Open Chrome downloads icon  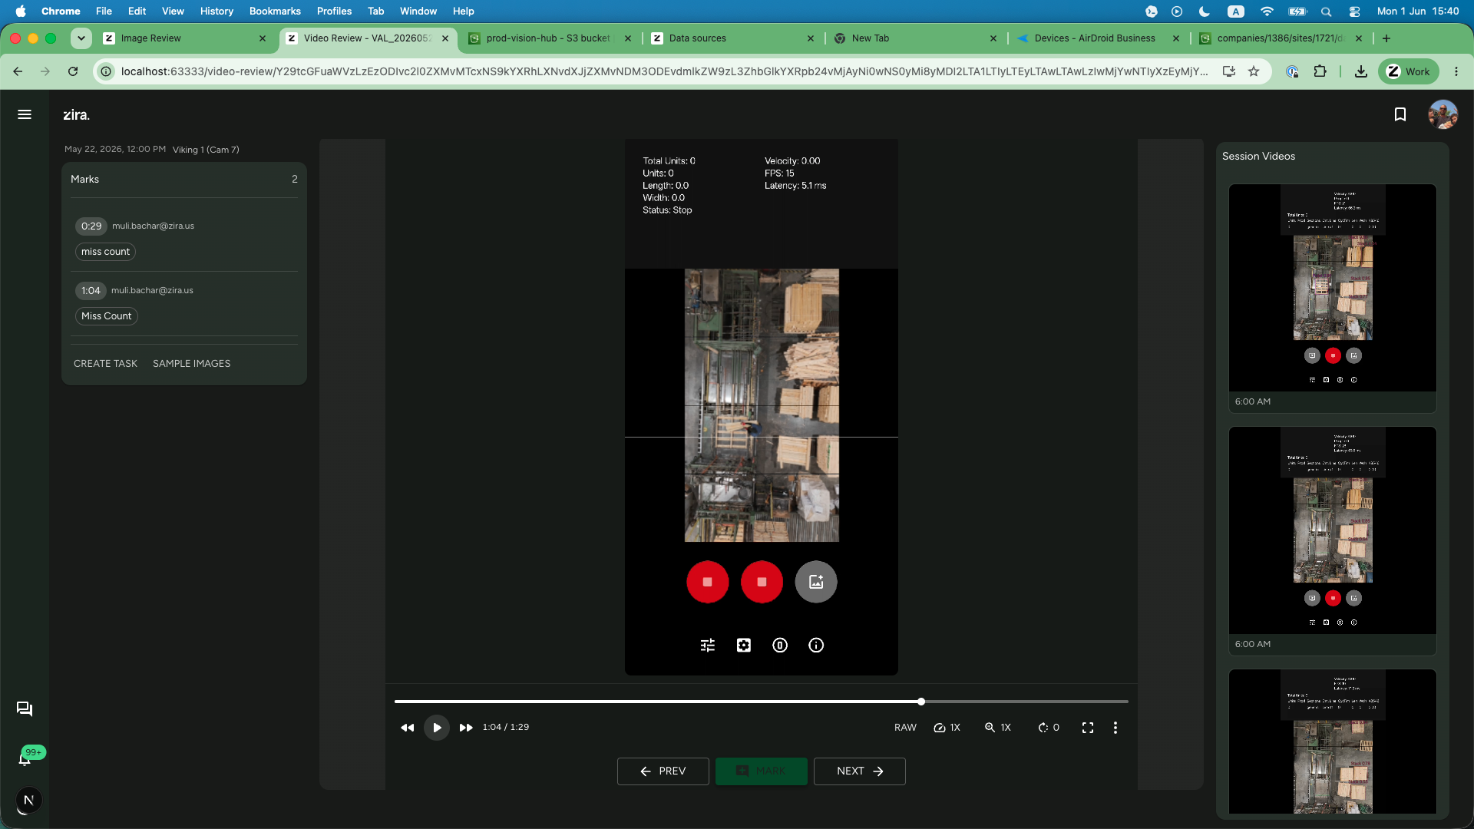(x=1360, y=71)
